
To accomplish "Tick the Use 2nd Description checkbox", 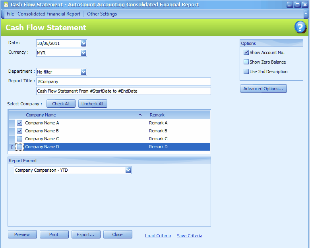I will 246,72.
